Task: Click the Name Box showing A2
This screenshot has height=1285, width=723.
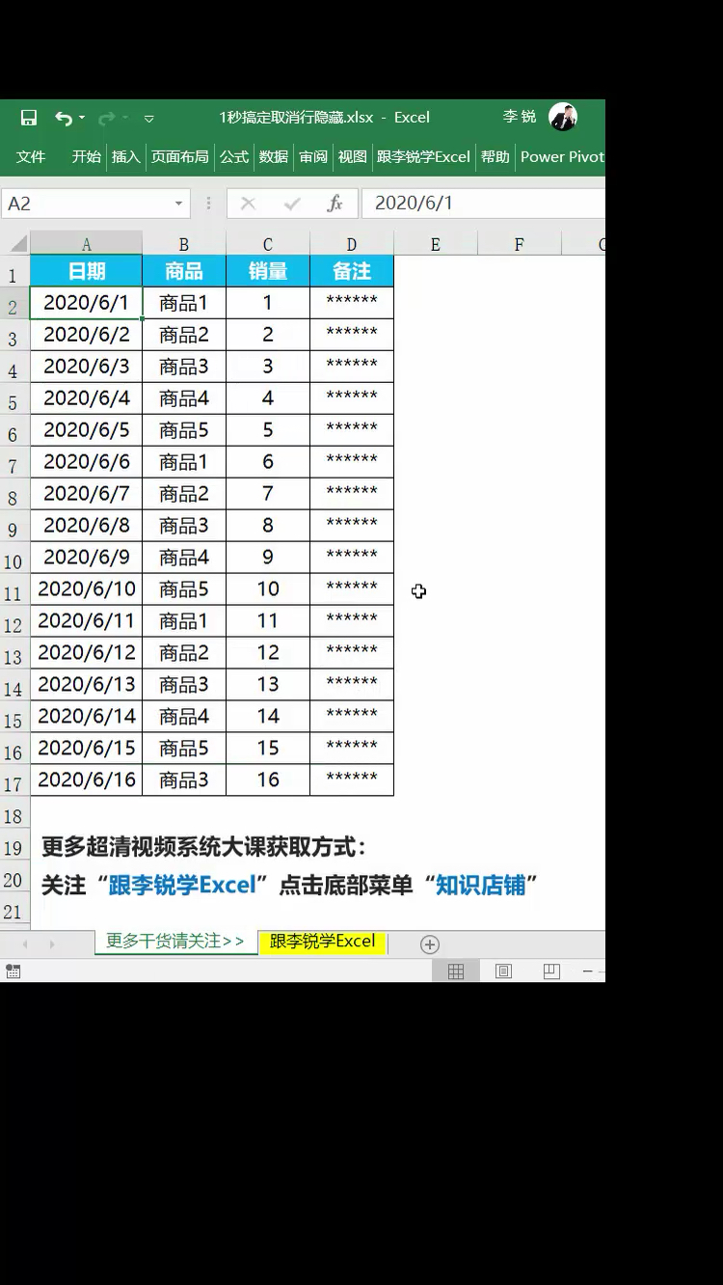Action: (x=85, y=204)
